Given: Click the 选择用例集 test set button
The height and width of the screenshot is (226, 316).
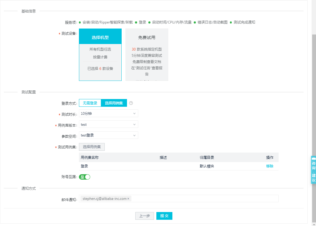Looking at the screenshot, I should pos(92,147).
